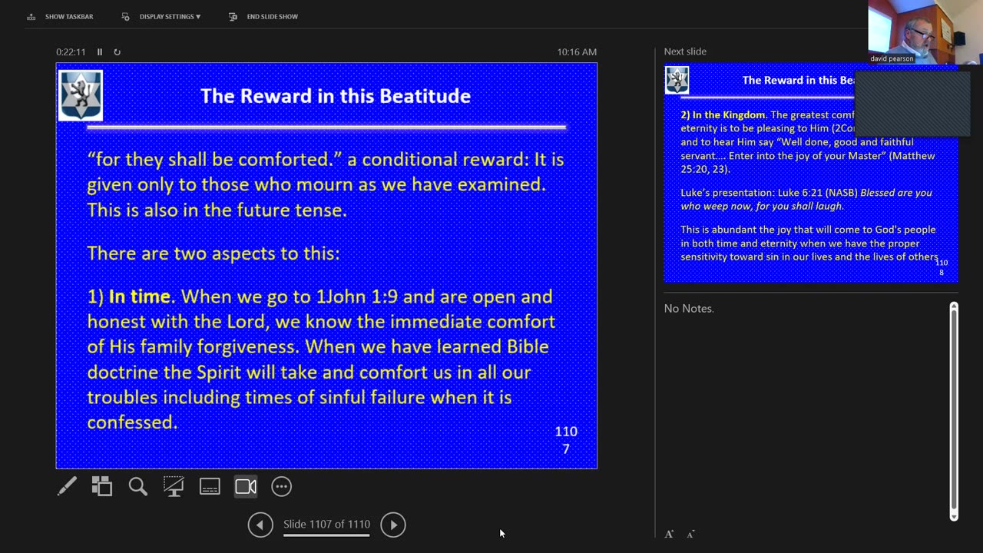Click the next slide preview thumbnail
Screen dimensions: 983x553
(811, 173)
